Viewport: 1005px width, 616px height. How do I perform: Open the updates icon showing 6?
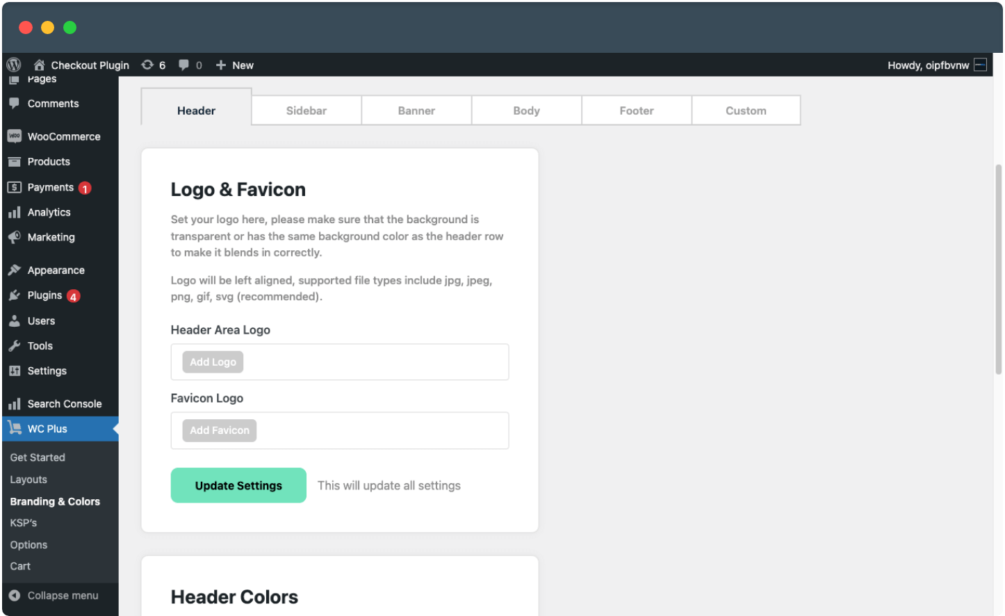click(x=147, y=65)
